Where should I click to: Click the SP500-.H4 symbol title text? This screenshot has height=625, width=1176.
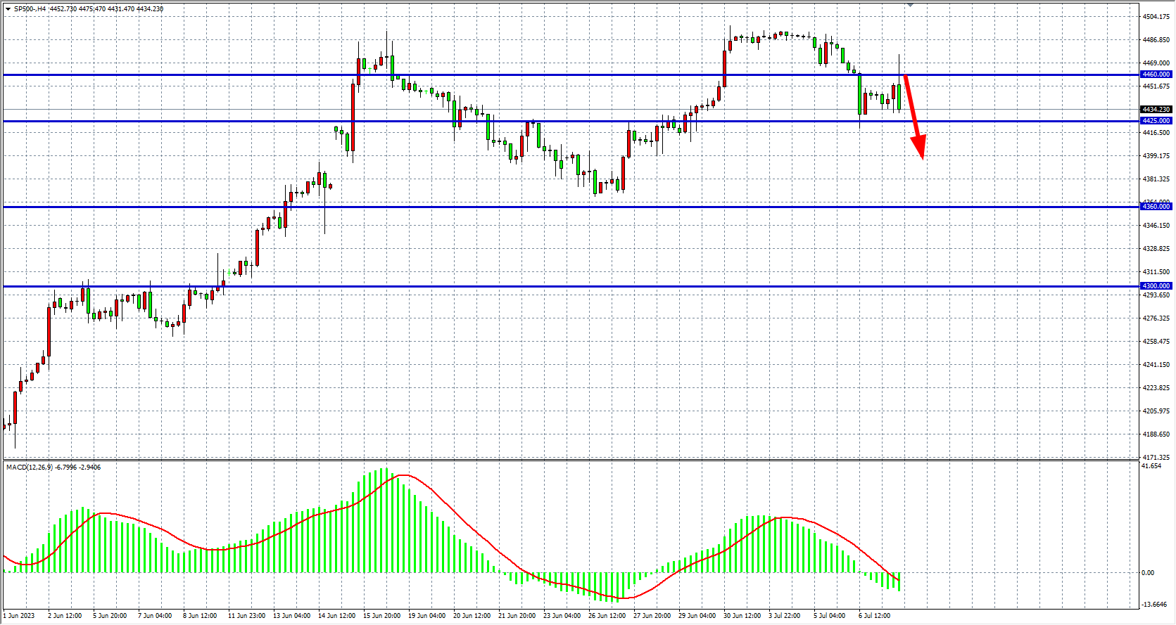(x=30, y=9)
